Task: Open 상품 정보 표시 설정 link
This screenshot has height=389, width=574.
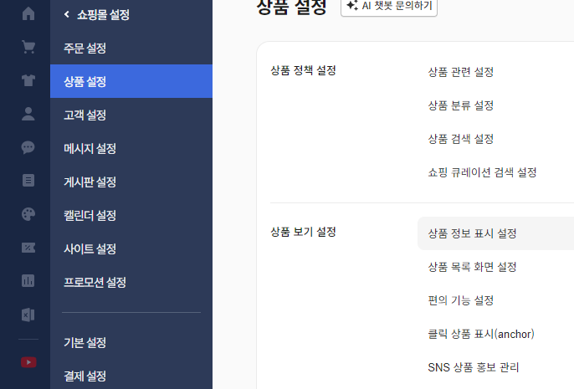Action: tap(472, 233)
